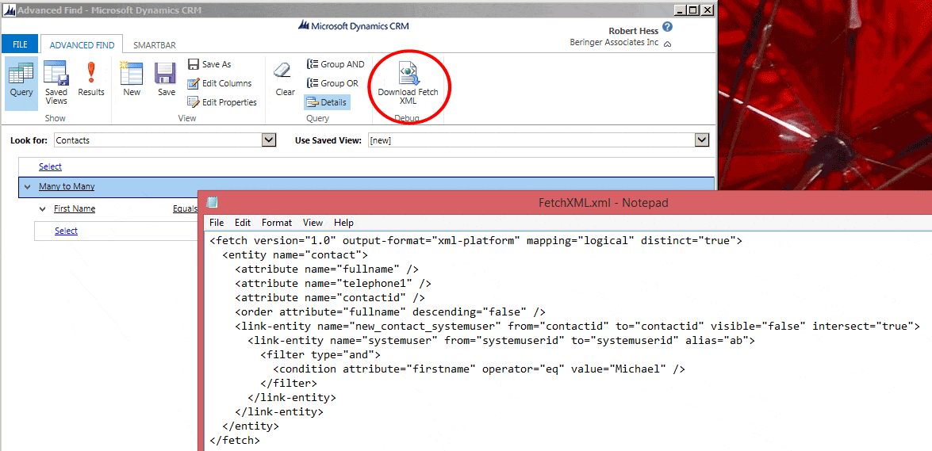
Task: Open Notepad Edit menu
Action: (x=243, y=223)
